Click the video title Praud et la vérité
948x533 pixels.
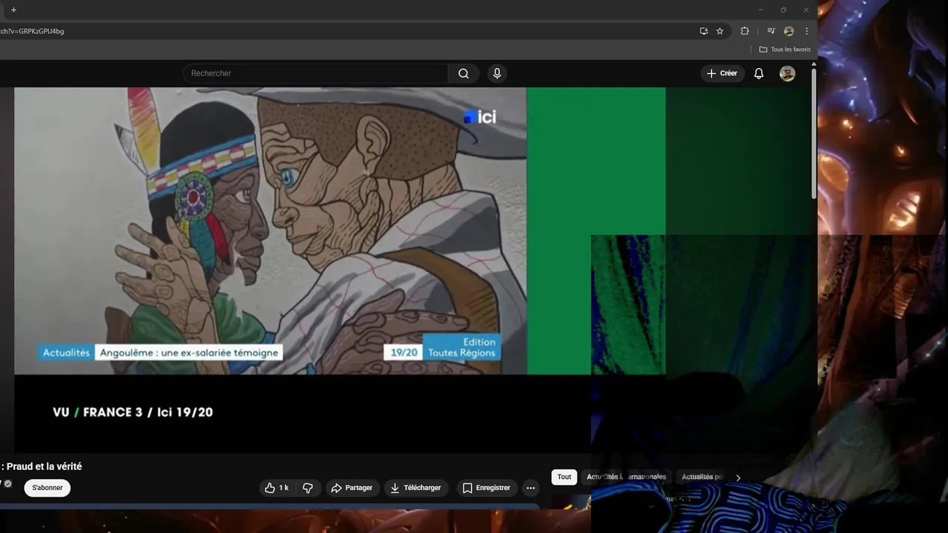click(41, 466)
